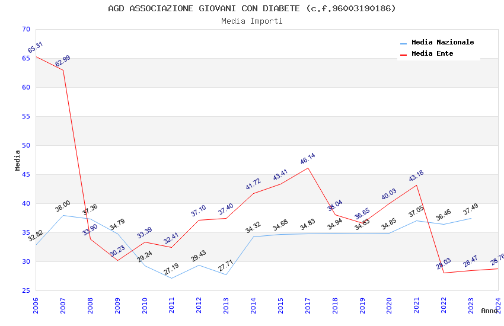Click the 46.14 peak data label
Screen dimensions: 504x326
click(308, 158)
